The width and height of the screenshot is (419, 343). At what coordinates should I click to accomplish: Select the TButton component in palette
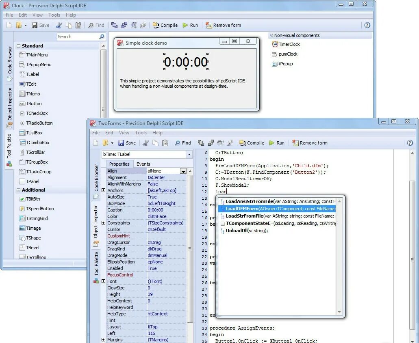[x=30, y=104]
